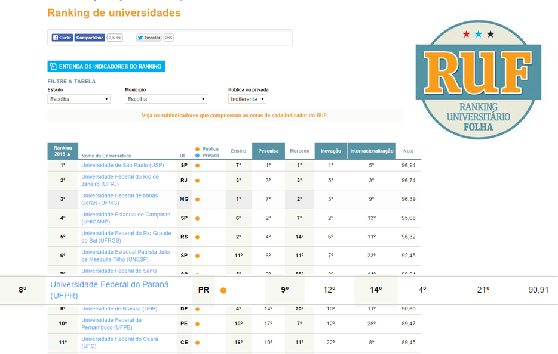Click the 'RS' state cell in UFRGS row
The height and width of the screenshot is (354, 558).
[x=184, y=237]
